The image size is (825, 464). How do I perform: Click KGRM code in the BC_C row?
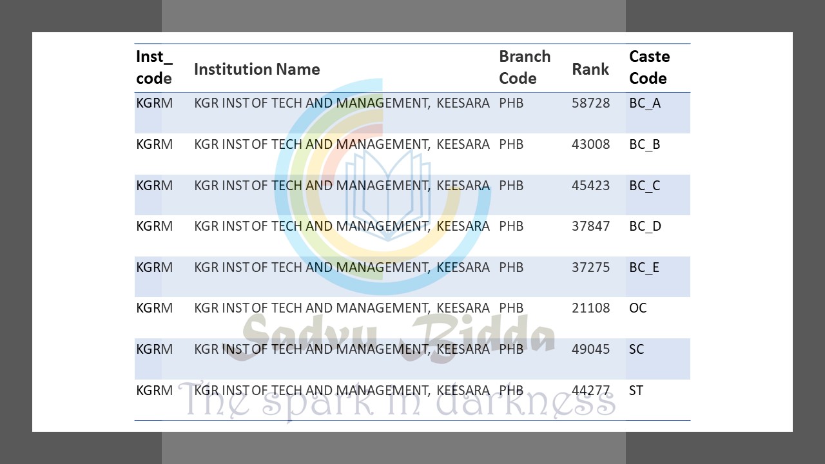(154, 186)
